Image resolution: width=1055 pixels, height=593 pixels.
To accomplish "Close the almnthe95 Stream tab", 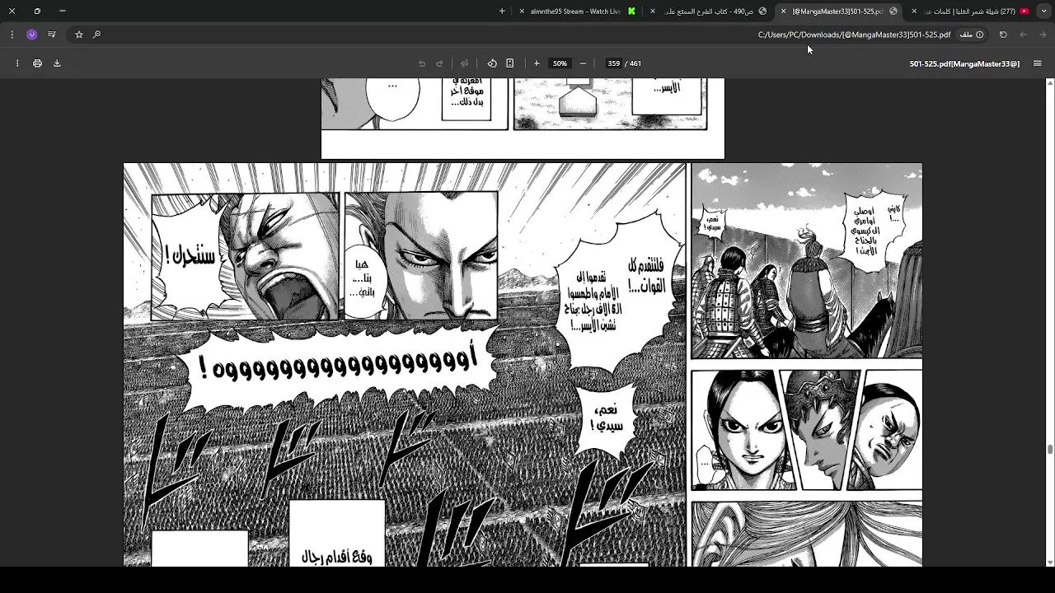I will 522,11.
